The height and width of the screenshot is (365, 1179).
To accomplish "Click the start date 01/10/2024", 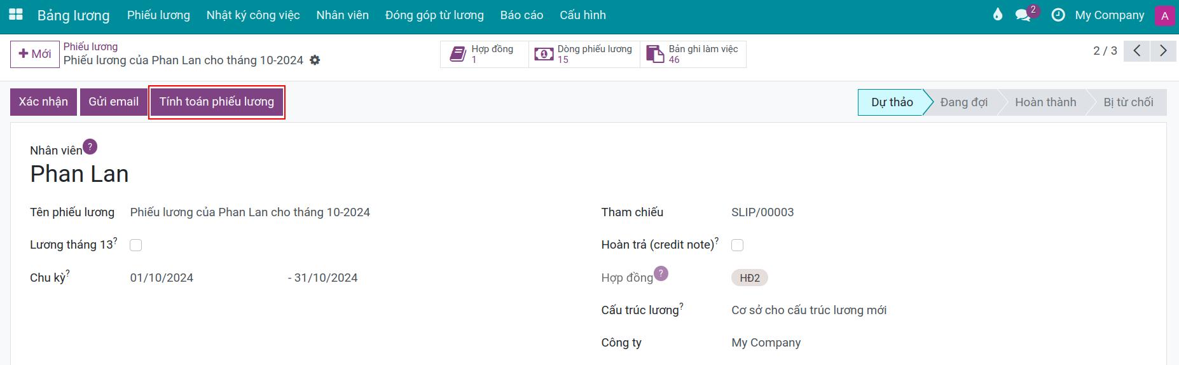I will click(x=162, y=278).
